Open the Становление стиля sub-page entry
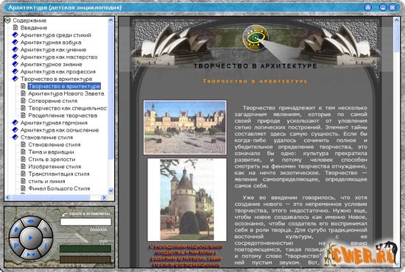This screenshot has height=272, width=405. [54, 145]
